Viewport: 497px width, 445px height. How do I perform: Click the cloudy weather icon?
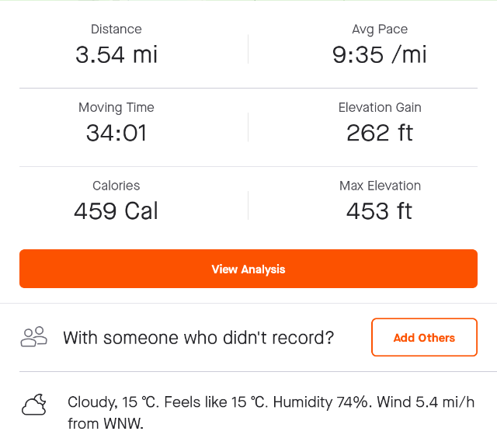click(34, 405)
